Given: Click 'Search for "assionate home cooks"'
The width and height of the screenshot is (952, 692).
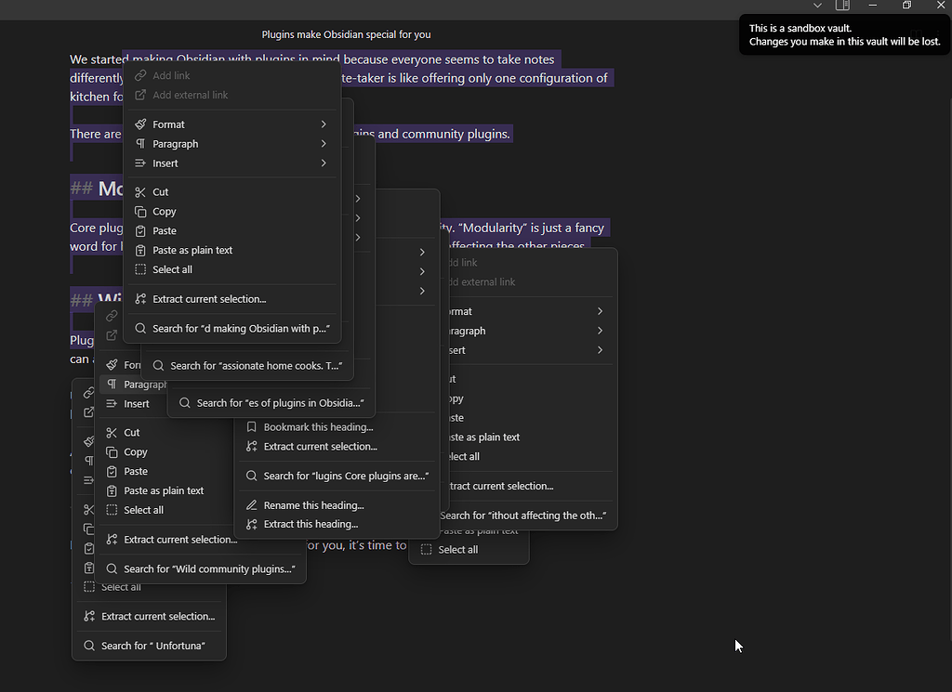Looking at the screenshot, I should pyautogui.click(x=250, y=365).
